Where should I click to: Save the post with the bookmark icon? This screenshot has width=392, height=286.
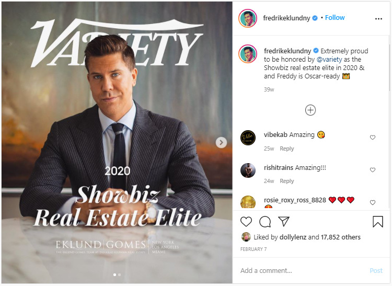pos(378,222)
